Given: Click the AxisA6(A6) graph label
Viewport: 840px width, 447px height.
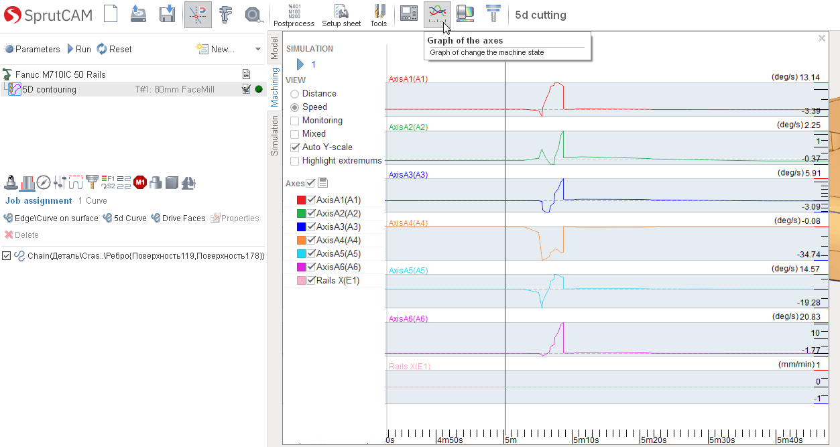Looking at the screenshot, I should [x=408, y=319].
